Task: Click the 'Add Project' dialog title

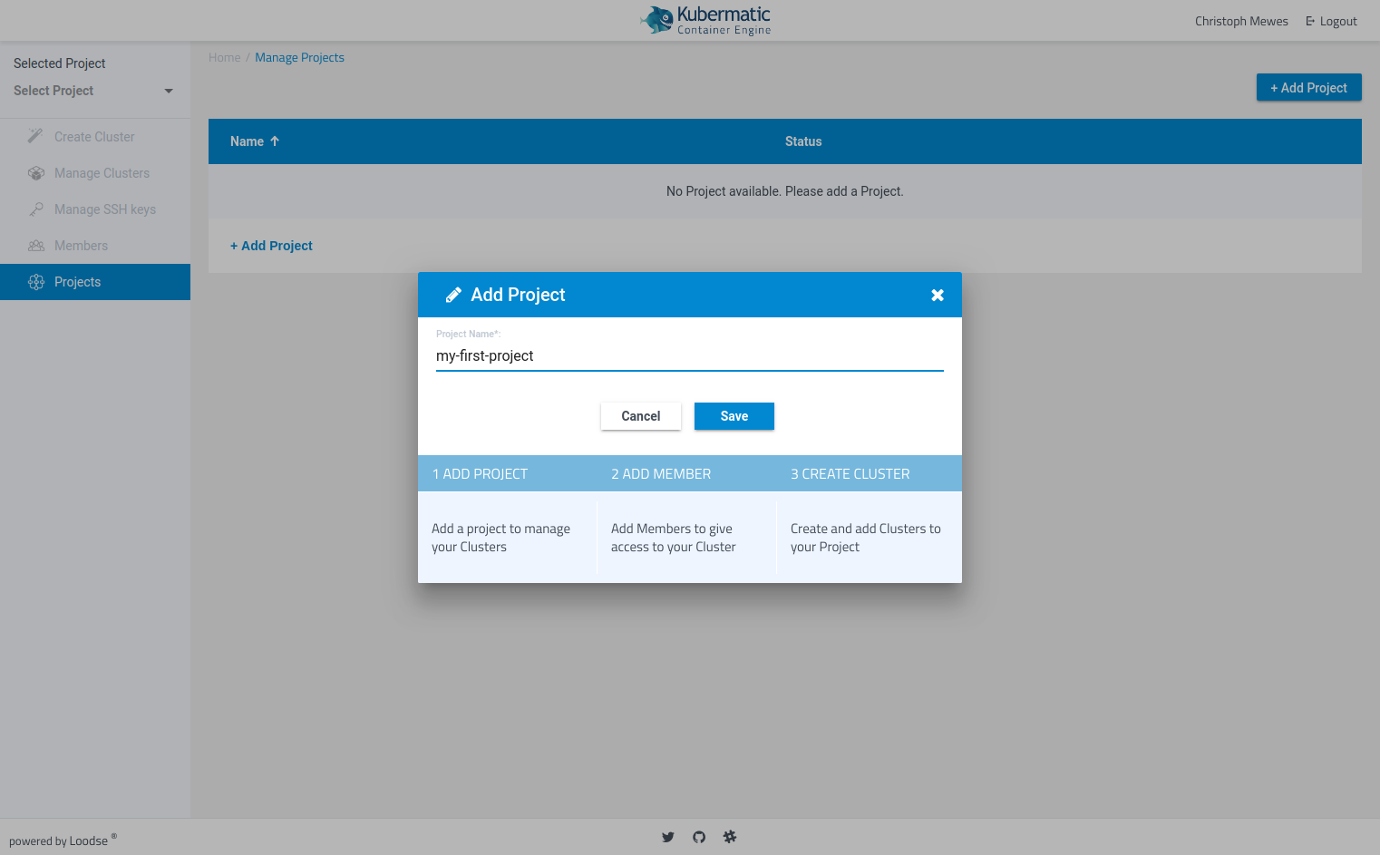Action: click(x=518, y=295)
